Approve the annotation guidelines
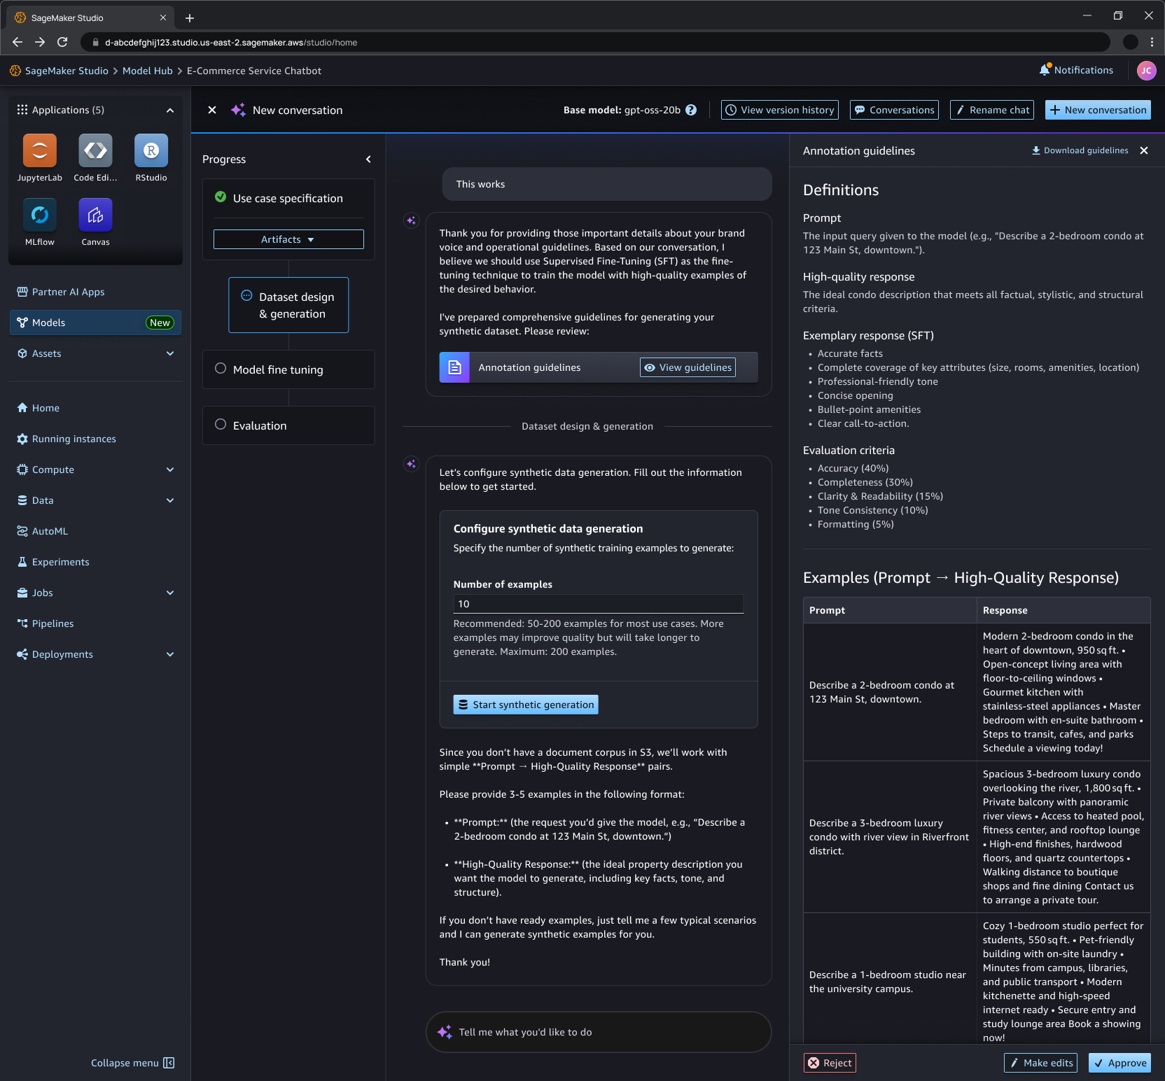This screenshot has height=1081, width=1165. tap(1119, 1062)
